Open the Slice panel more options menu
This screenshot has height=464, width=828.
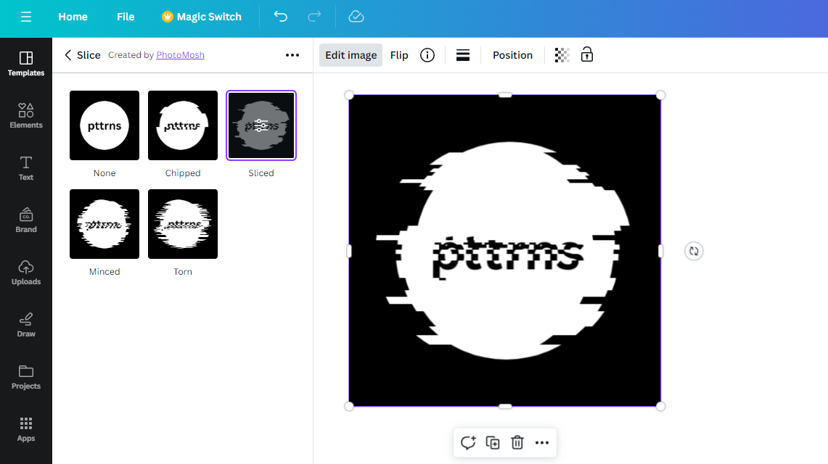[292, 55]
